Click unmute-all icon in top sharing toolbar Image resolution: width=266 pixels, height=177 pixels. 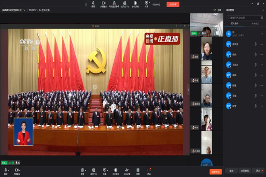pos(114,4)
